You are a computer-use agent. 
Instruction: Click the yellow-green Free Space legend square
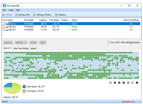pyautogui.click(x=24, y=91)
